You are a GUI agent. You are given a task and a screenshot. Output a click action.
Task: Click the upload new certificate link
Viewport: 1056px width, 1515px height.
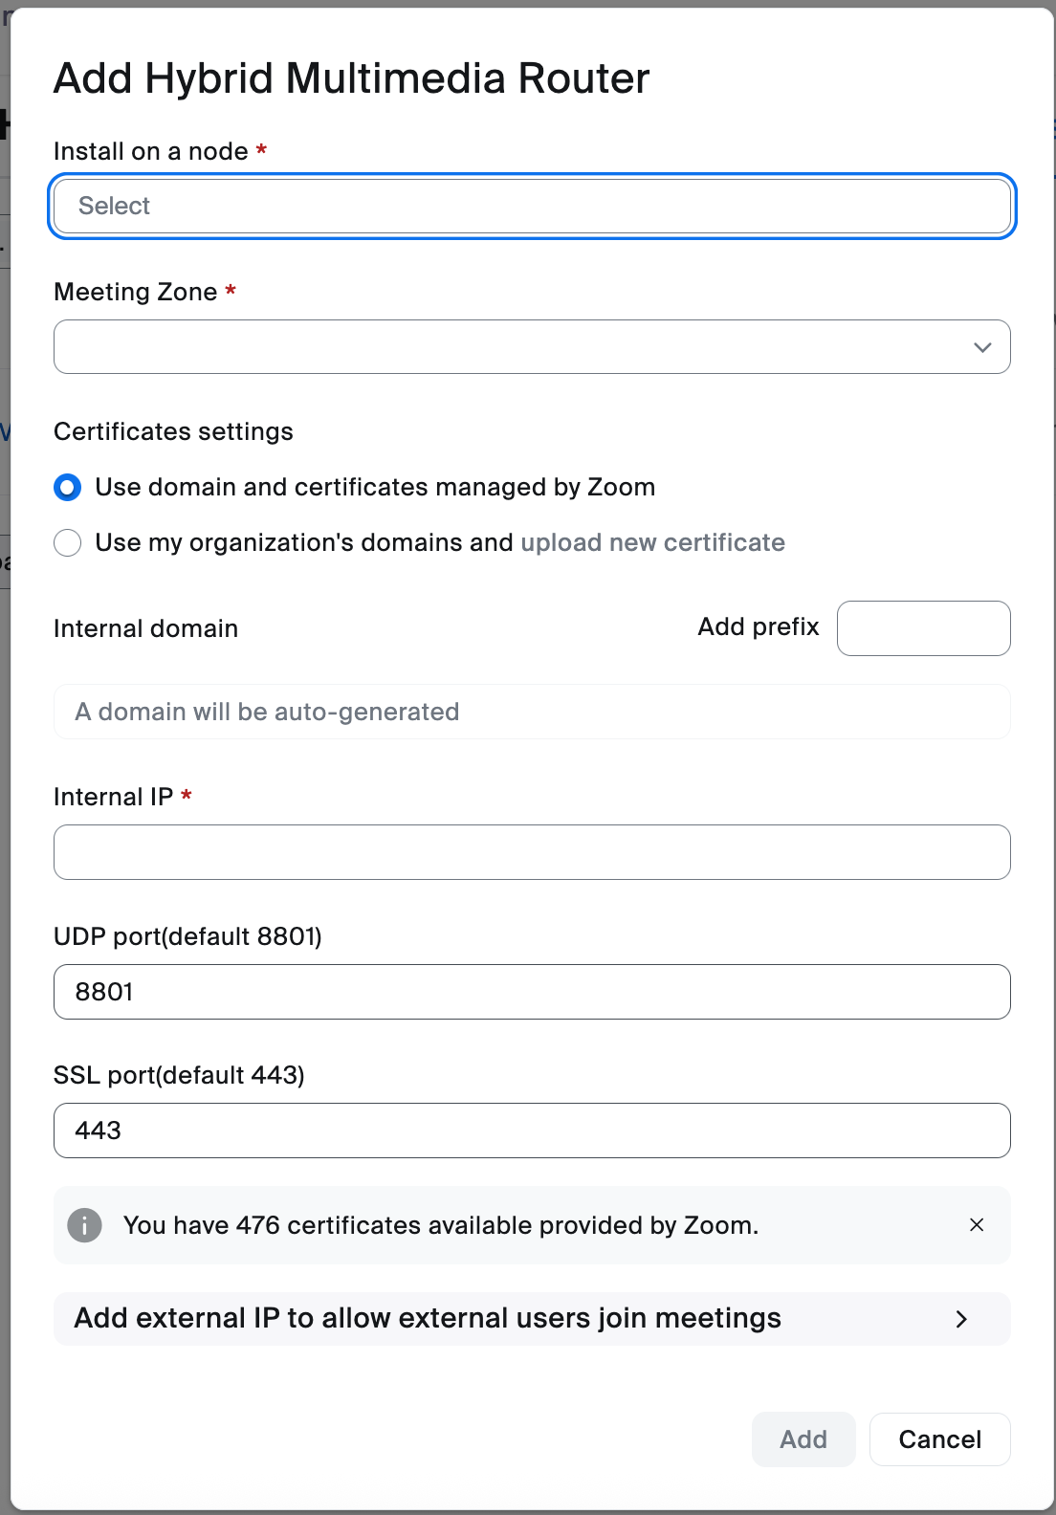click(652, 543)
